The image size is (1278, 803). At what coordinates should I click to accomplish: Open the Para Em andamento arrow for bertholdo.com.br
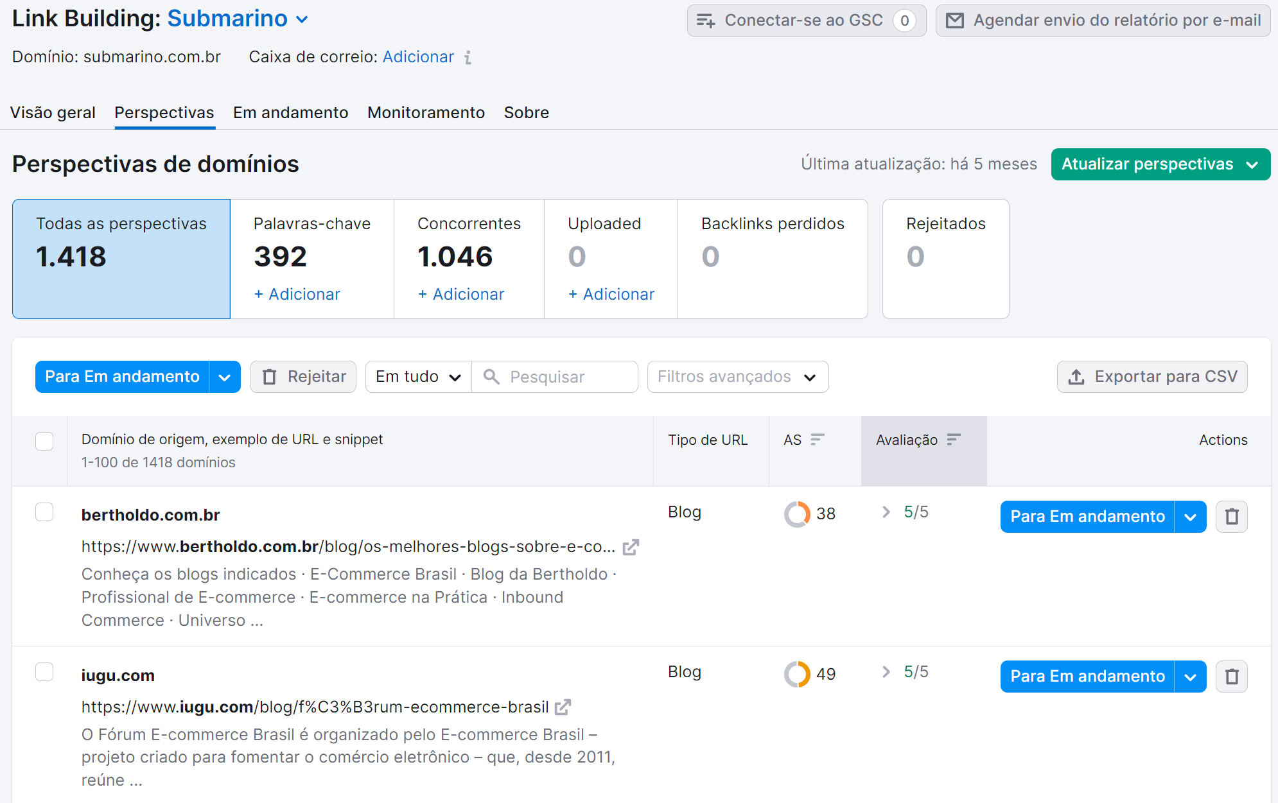point(1190,517)
